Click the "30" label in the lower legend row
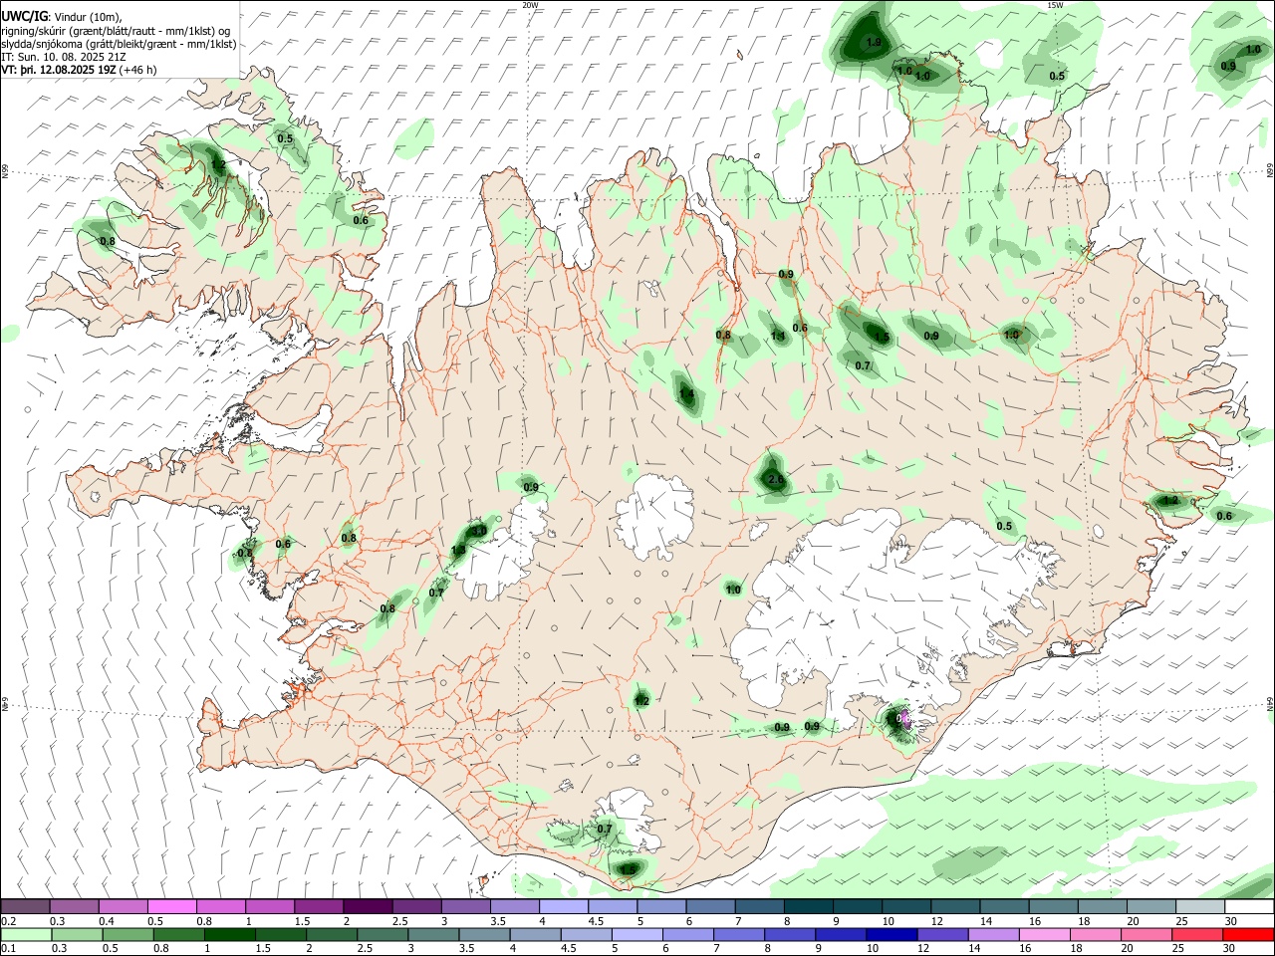The height and width of the screenshot is (956, 1275). (1228, 948)
